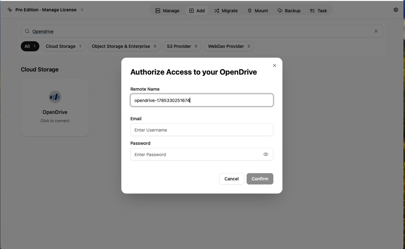The width and height of the screenshot is (405, 249).
Task: Confirm the OpenDrive authorization
Action: 260,179
